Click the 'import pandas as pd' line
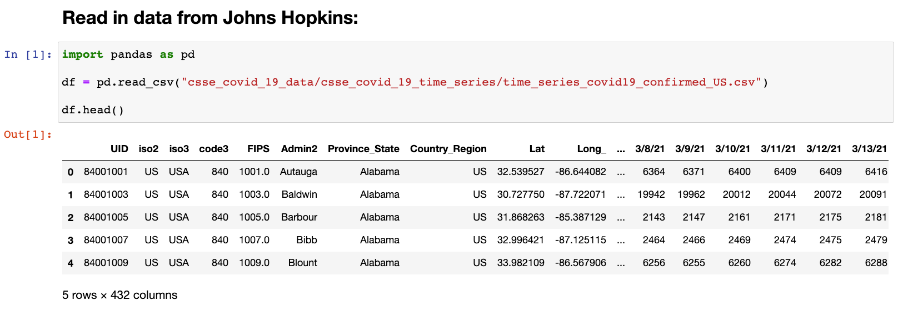908x310 pixels. (x=128, y=54)
